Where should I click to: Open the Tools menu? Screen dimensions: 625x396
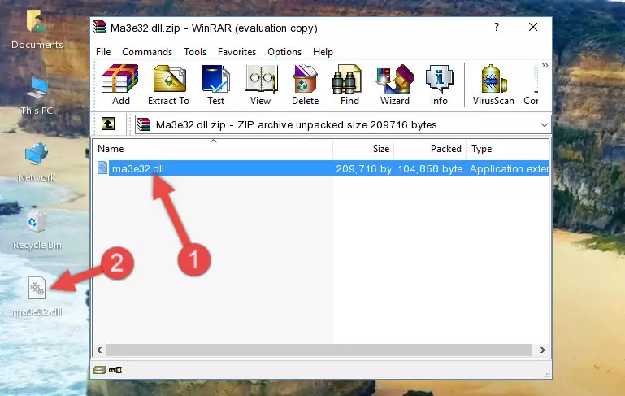(195, 52)
